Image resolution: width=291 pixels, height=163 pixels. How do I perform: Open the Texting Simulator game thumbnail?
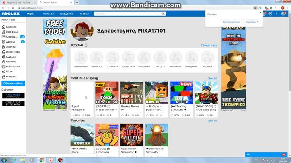click(x=181, y=92)
